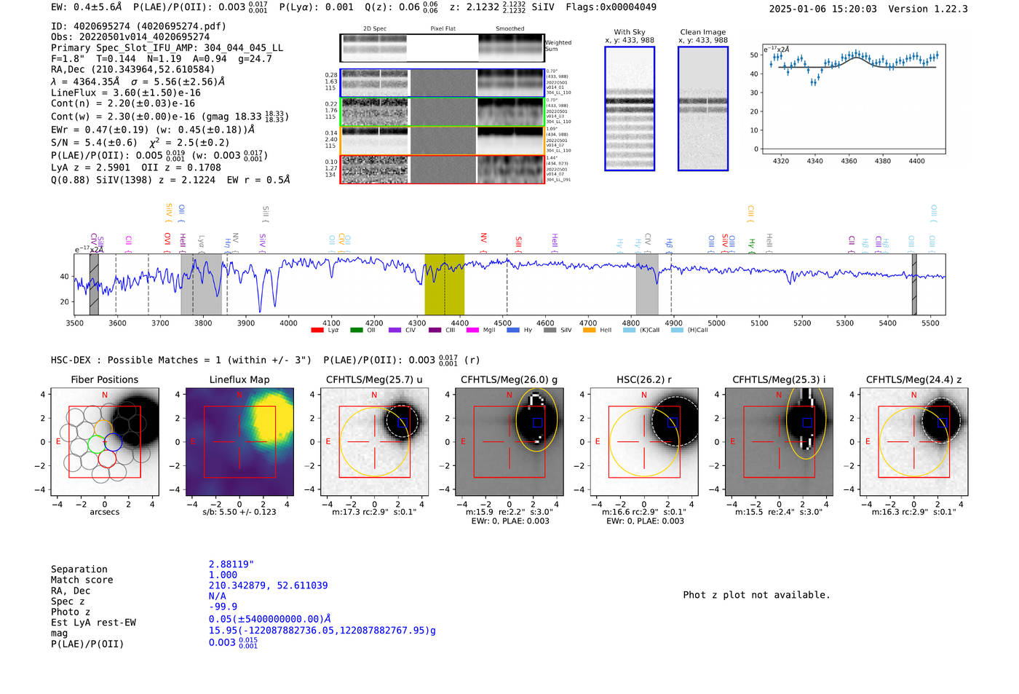
Task: Click the Flags:0x00004049 header value
Action: [611, 7]
